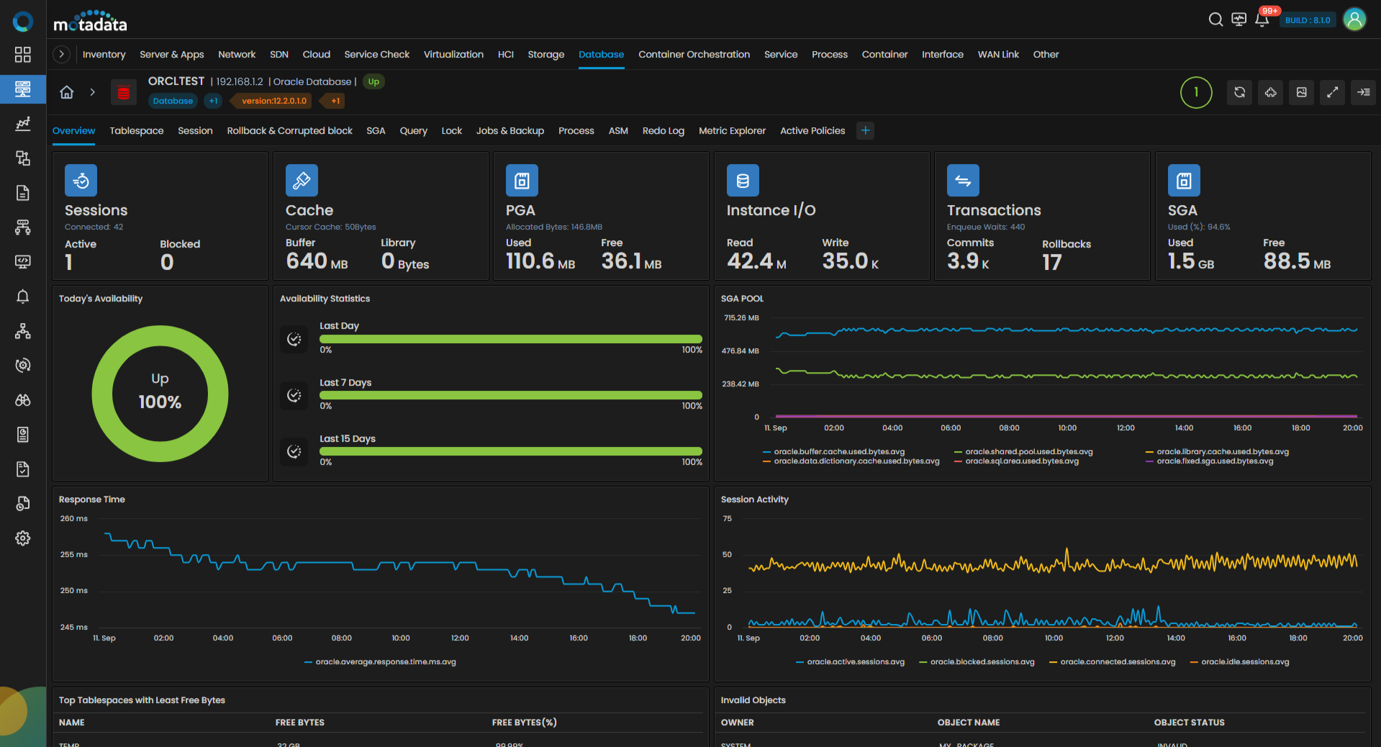Expand the category navigation chevron before Inventory
The image size is (1381, 747).
pyautogui.click(x=62, y=54)
